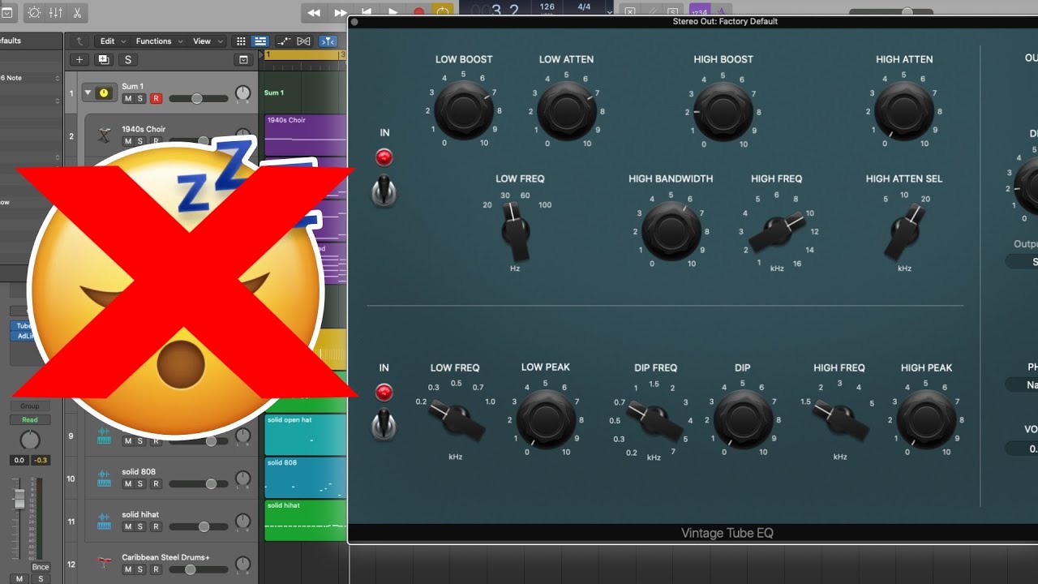Click the HIGH PEAK knob
The height and width of the screenshot is (584, 1038).
(926, 419)
